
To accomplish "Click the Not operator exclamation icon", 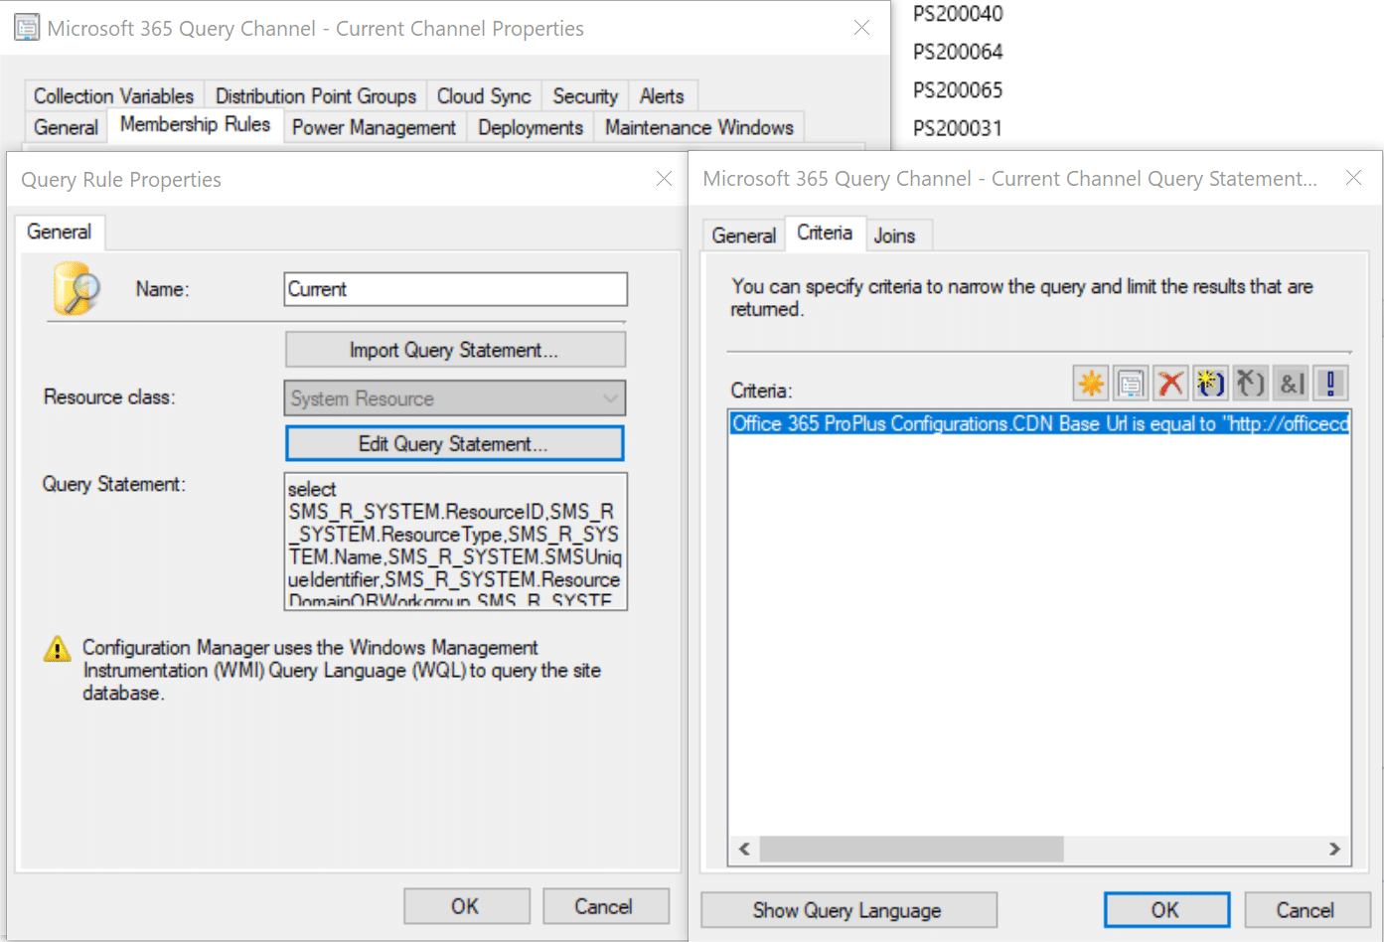I will [x=1330, y=383].
